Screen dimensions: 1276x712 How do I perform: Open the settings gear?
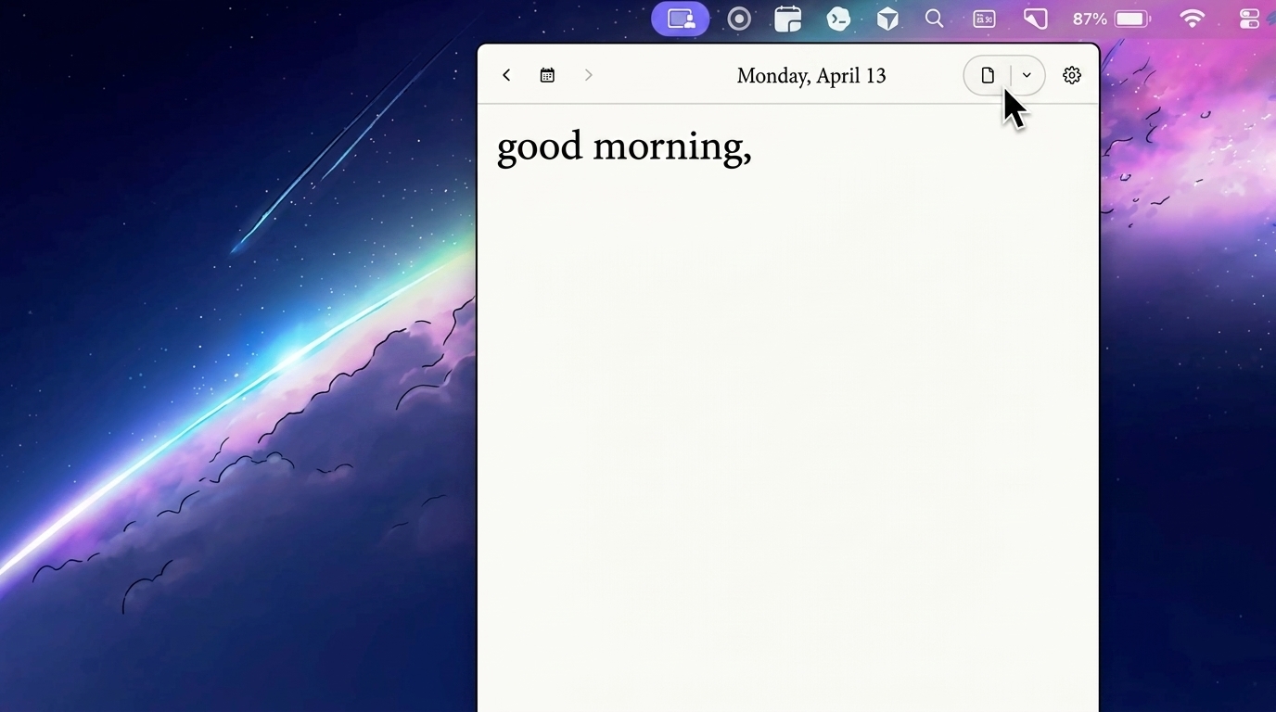click(x=1071, y=75)
